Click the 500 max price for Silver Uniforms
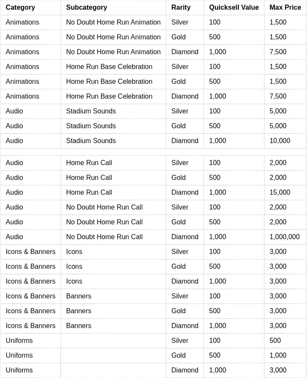Image resolution: width=307 pixels, height=378 pixels. click(275, 340)
